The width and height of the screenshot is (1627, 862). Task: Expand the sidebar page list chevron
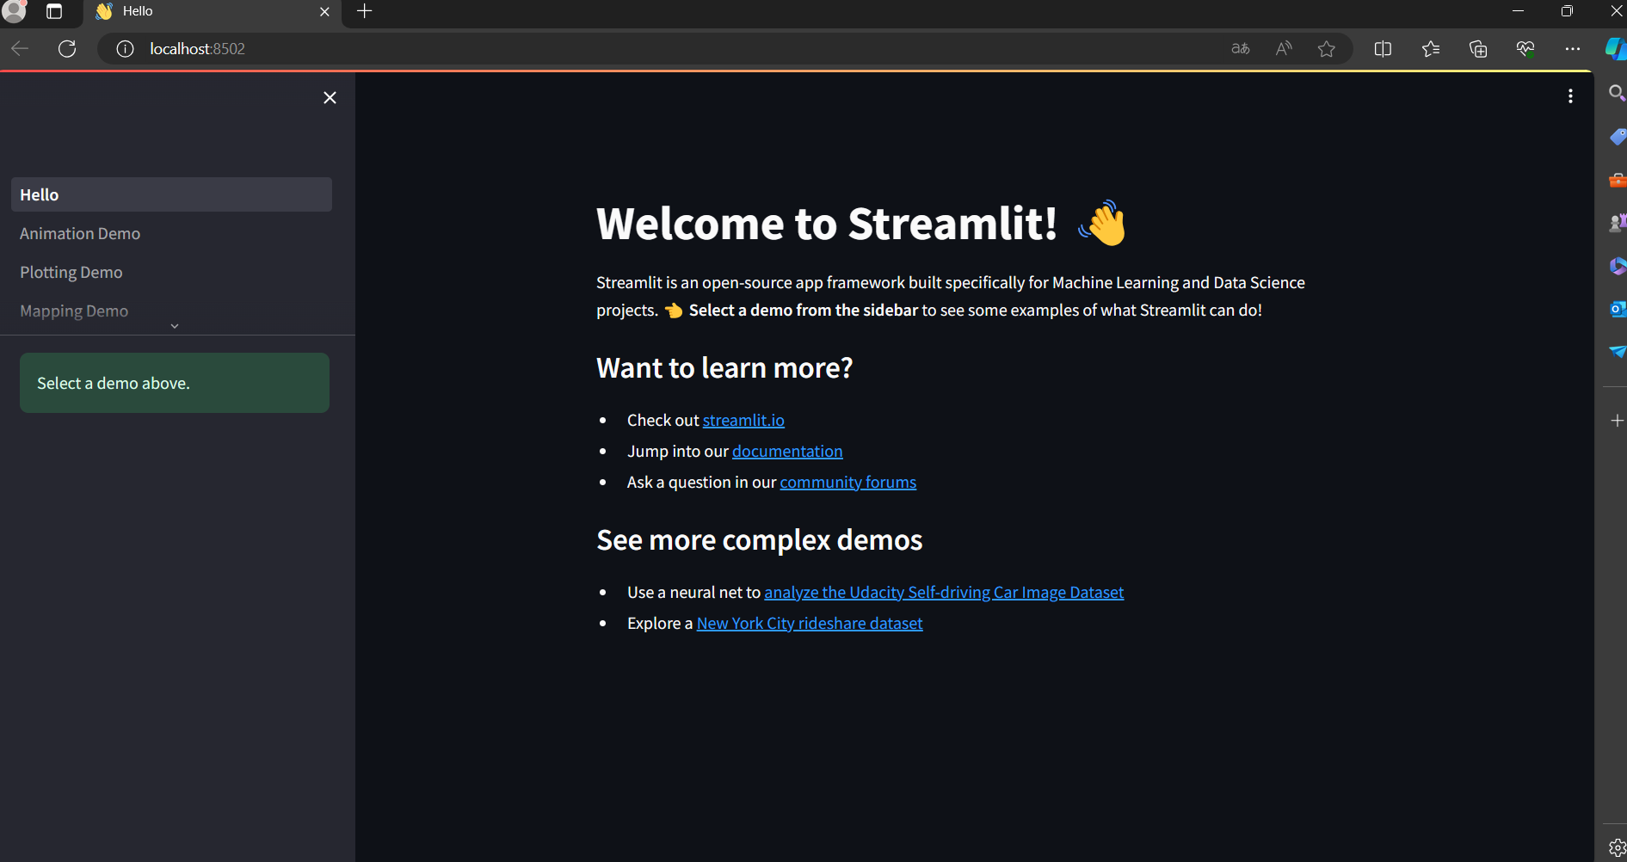[175, 326]
